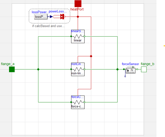Click the forceSensor blue output arrow connector
The image size is (165, 137).
click(x=125, y=76)
